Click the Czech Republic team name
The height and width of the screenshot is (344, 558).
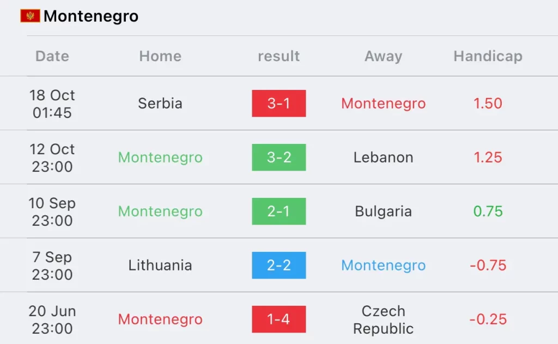click(383, 319)
